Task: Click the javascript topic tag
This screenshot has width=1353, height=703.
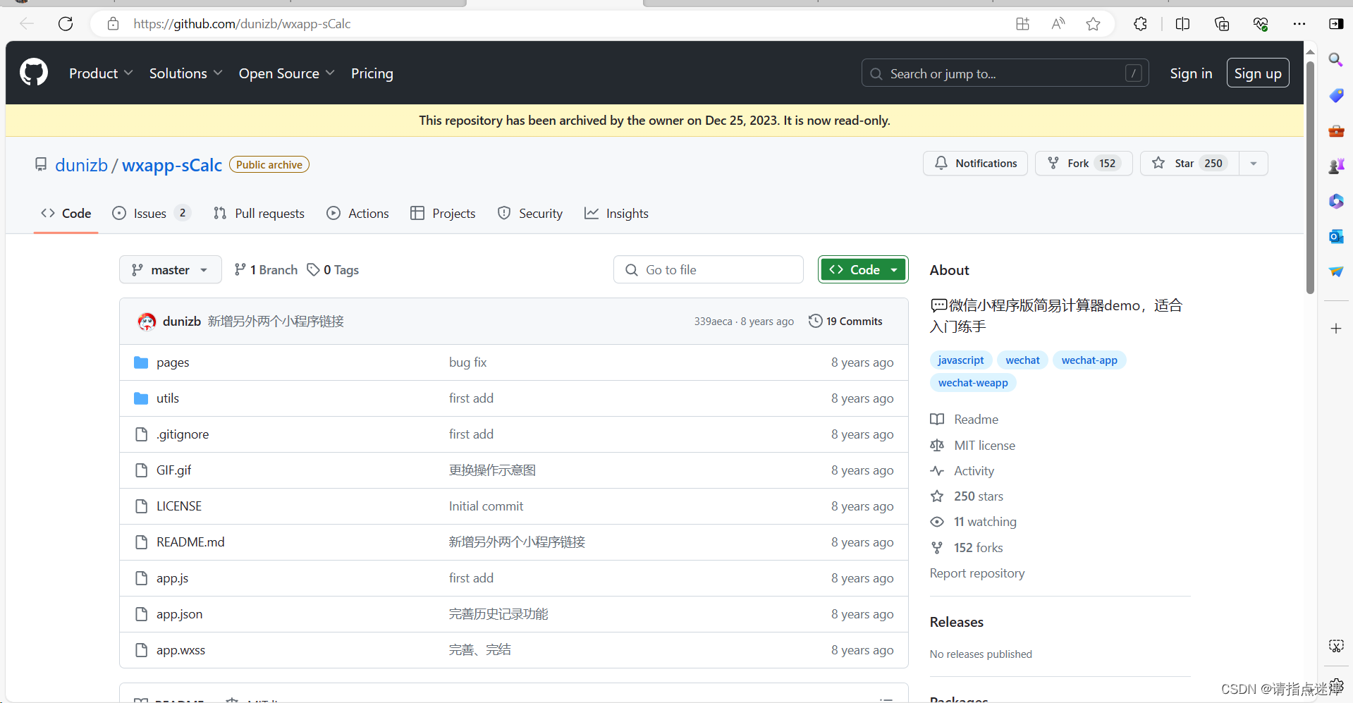Action: click(961, 360)
